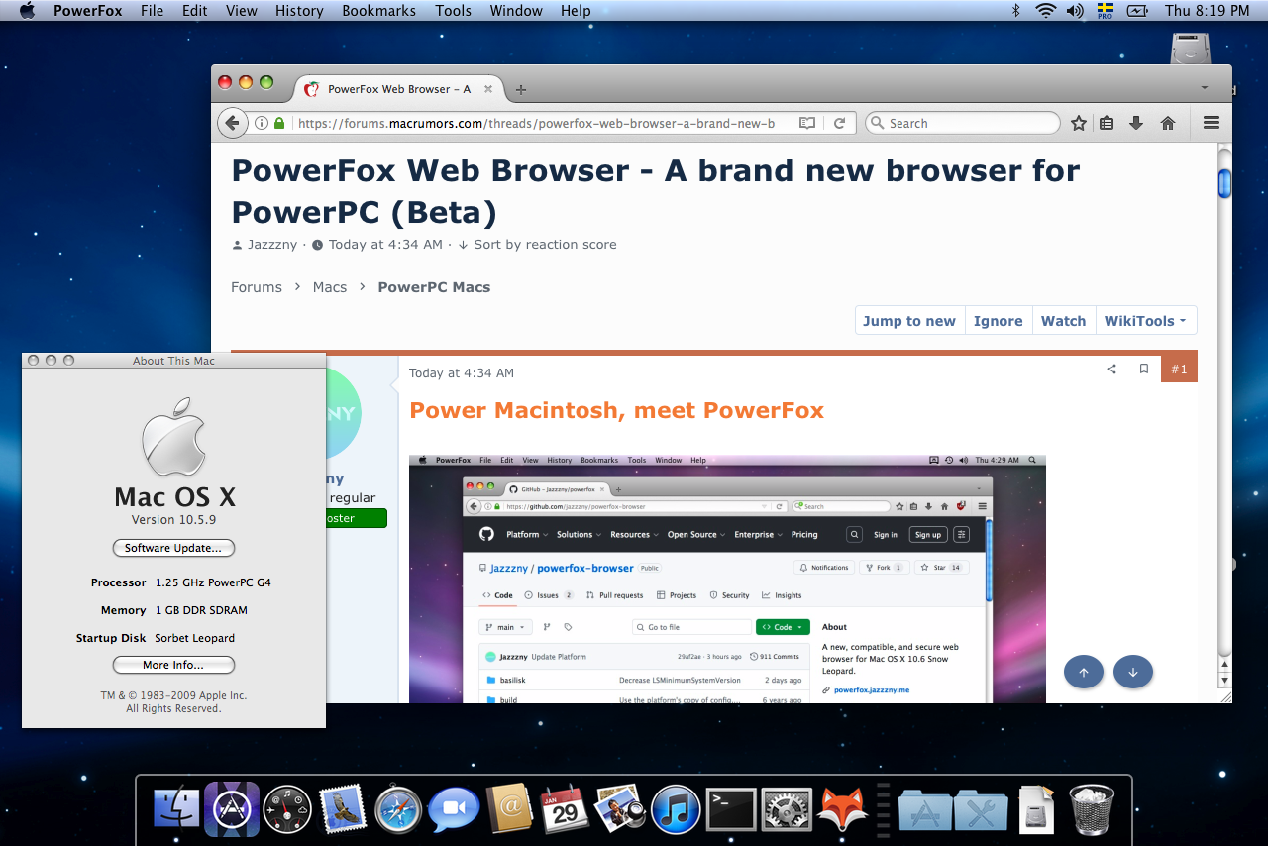Open the Utilities stack in Dock
This screenshot has width=1268, height=846.
981,810
